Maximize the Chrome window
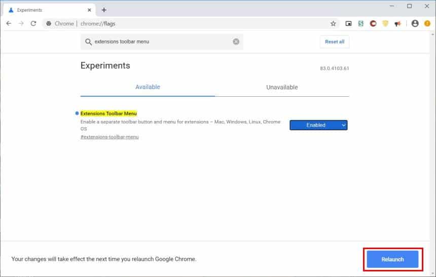The image size is (436, 277). [x=409, y=6]
